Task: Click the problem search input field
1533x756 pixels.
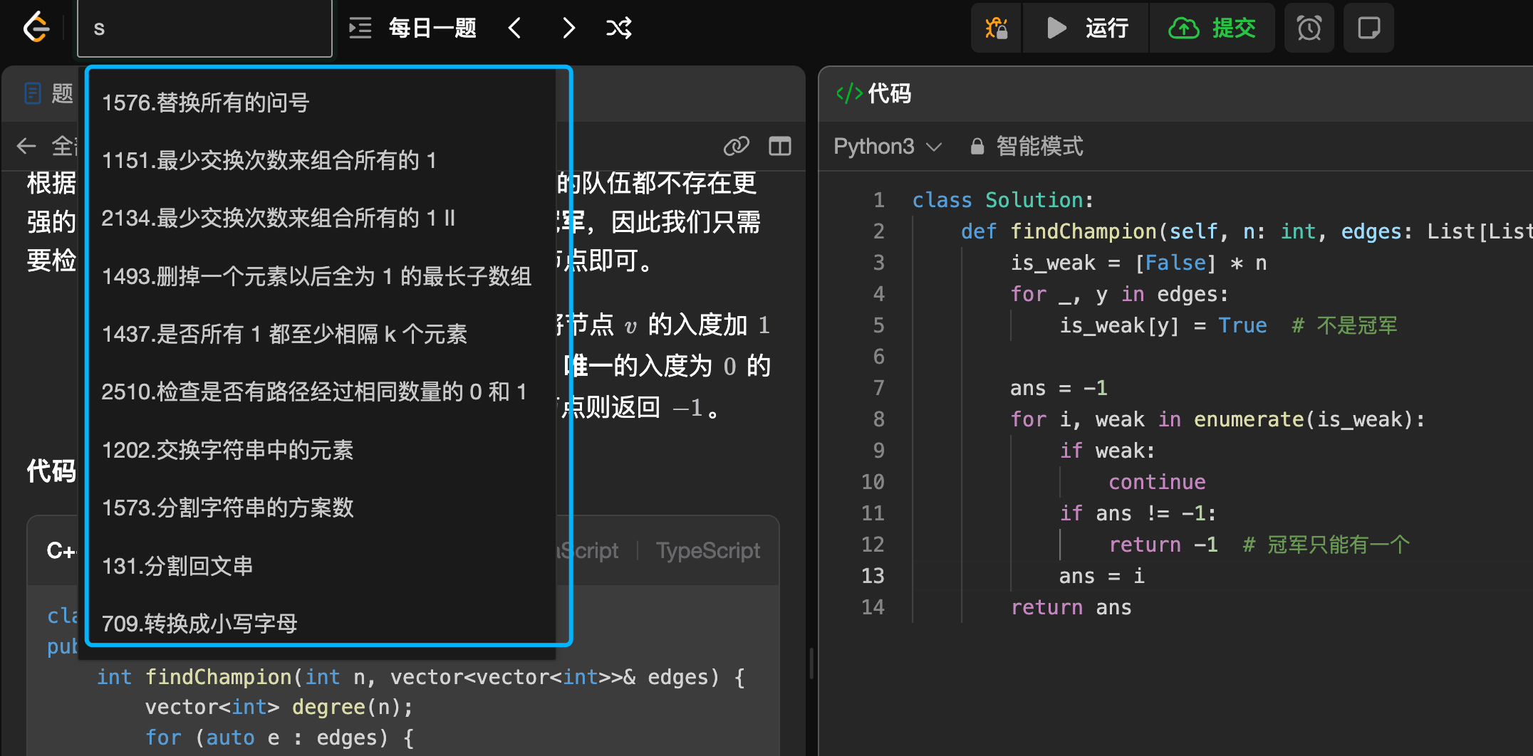Action: (x=204, y=28)
